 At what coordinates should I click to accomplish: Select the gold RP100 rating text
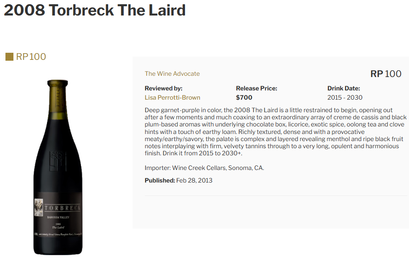point(31,57)
